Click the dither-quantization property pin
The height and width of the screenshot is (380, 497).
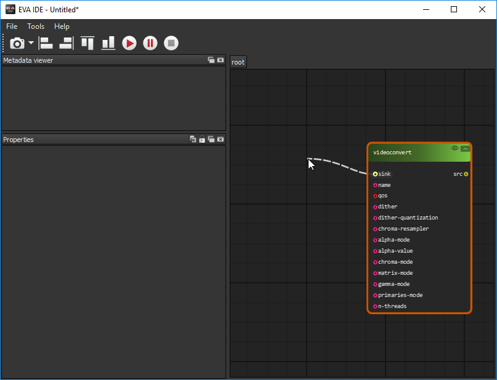[x=375, y=218]
